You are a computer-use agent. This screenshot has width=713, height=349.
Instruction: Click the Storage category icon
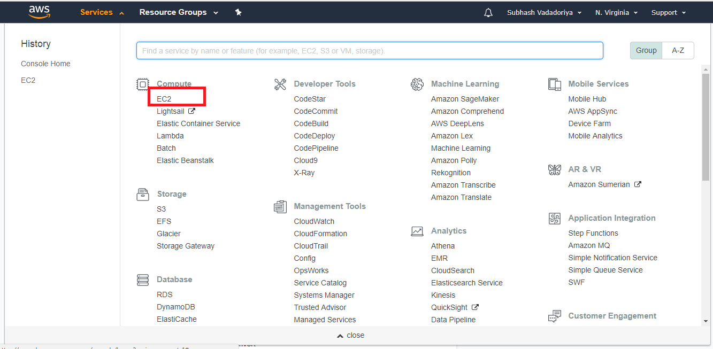[x=143, y=194]
